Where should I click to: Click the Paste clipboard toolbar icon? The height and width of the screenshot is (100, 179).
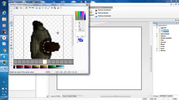(27, 8)
